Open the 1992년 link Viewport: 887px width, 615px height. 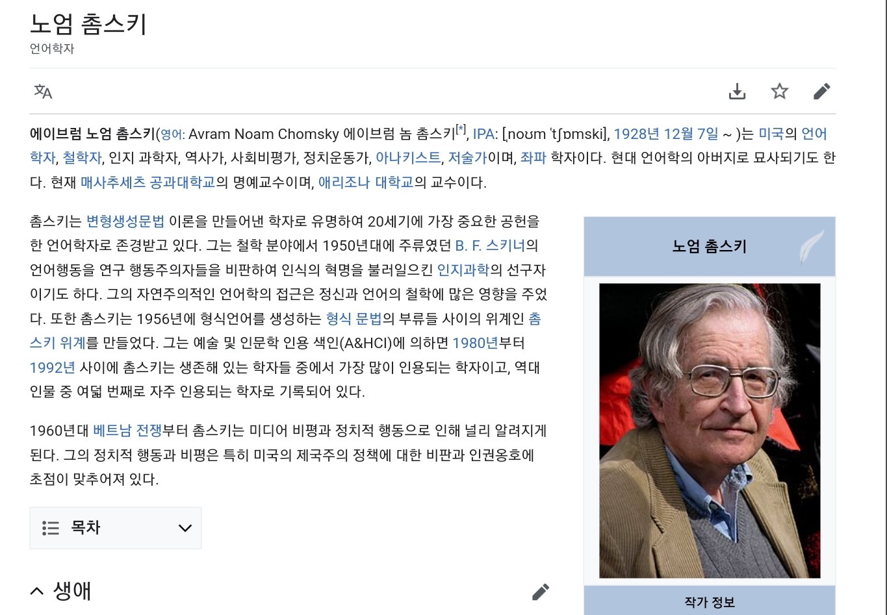tap(53, 368)
